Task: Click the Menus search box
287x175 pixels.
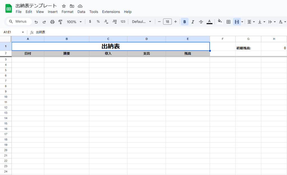Action: coord(19,22)
